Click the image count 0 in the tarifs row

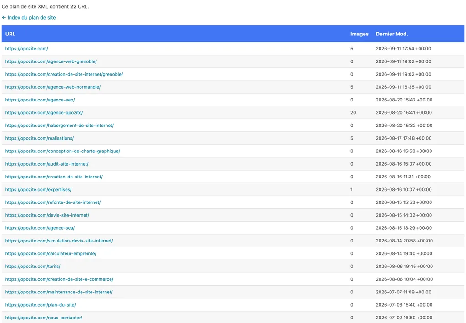coord(352,266)
